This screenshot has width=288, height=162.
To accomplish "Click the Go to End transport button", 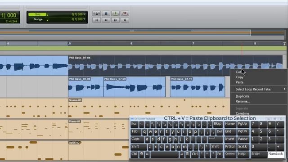I will (x=125, y=20).
